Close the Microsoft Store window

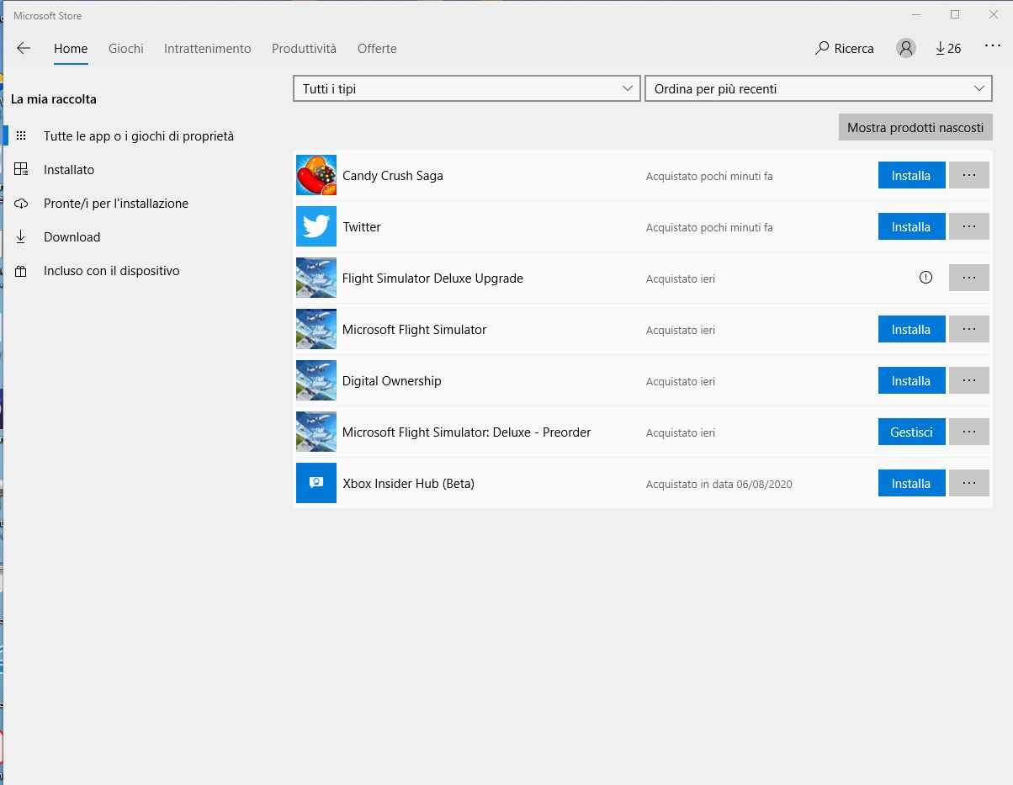[994, 14]
